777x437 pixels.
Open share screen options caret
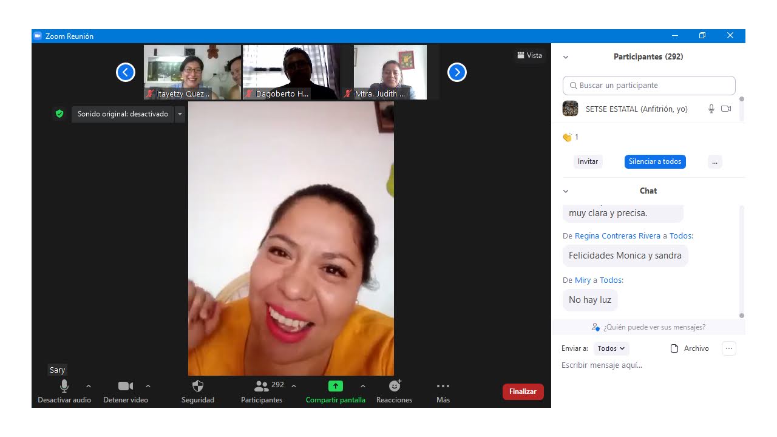tap(363, 386)
